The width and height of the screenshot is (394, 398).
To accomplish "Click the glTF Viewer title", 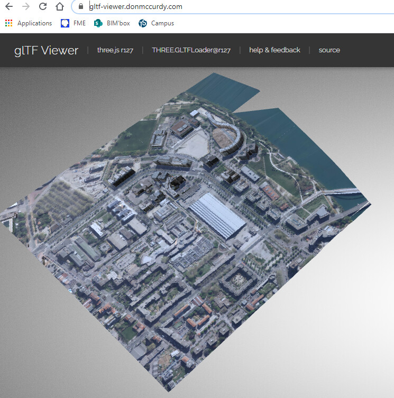I will [x=46, y=50].
